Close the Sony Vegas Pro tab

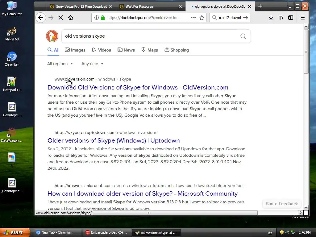[x=111, y=6]
